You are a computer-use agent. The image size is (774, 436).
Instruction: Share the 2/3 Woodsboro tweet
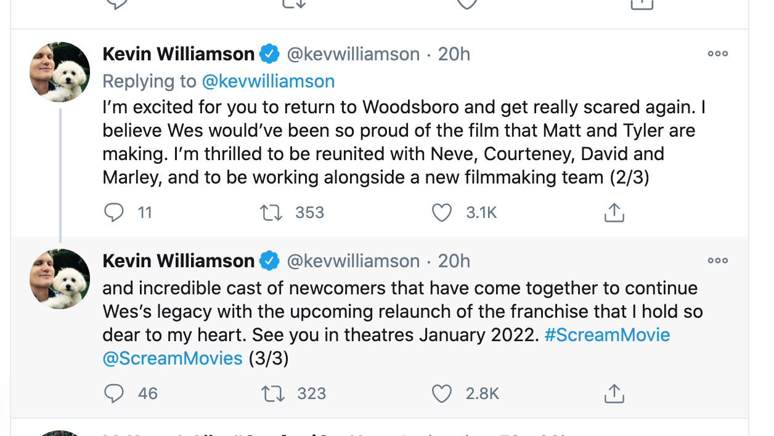614,213
